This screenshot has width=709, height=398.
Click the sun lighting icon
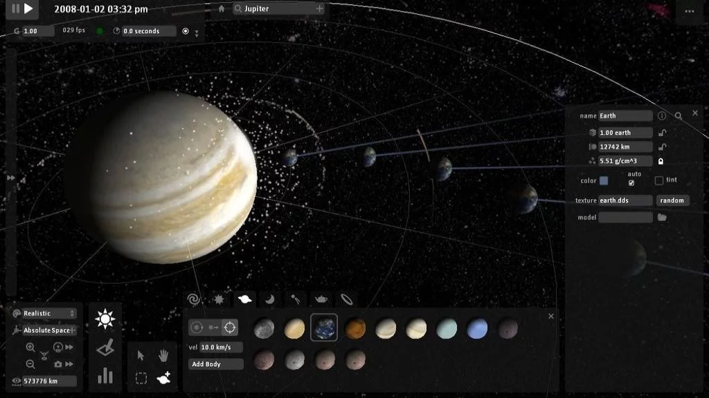tap(105, 319)
